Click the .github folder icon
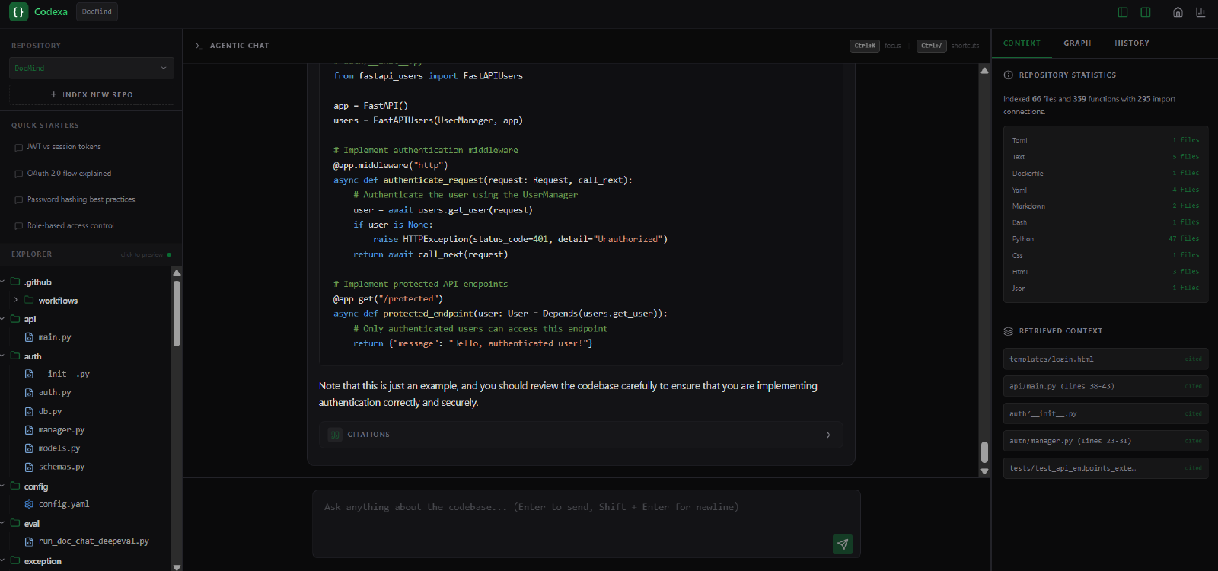 (x=14, y=282)
